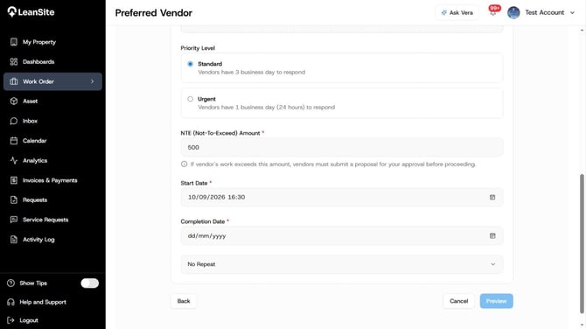
Task: Click the Inbox chat bubble icon
Action: click(x=14, y=121)
